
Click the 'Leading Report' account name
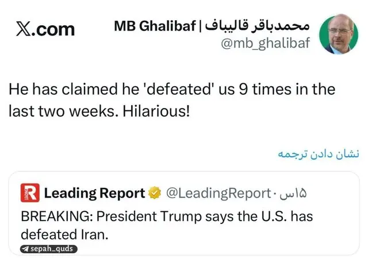pos(94,194)
